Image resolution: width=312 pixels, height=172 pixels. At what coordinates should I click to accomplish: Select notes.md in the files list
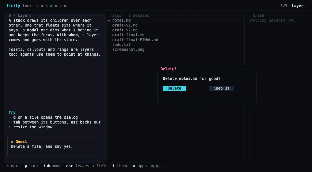tap(176, 20)
